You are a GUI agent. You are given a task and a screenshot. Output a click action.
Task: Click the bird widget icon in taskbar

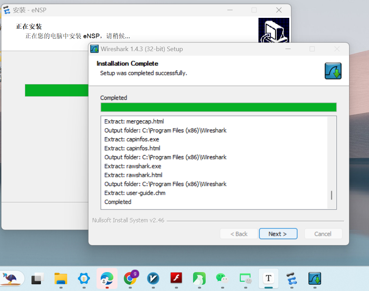pyautogui.click(x=10, y=279)
